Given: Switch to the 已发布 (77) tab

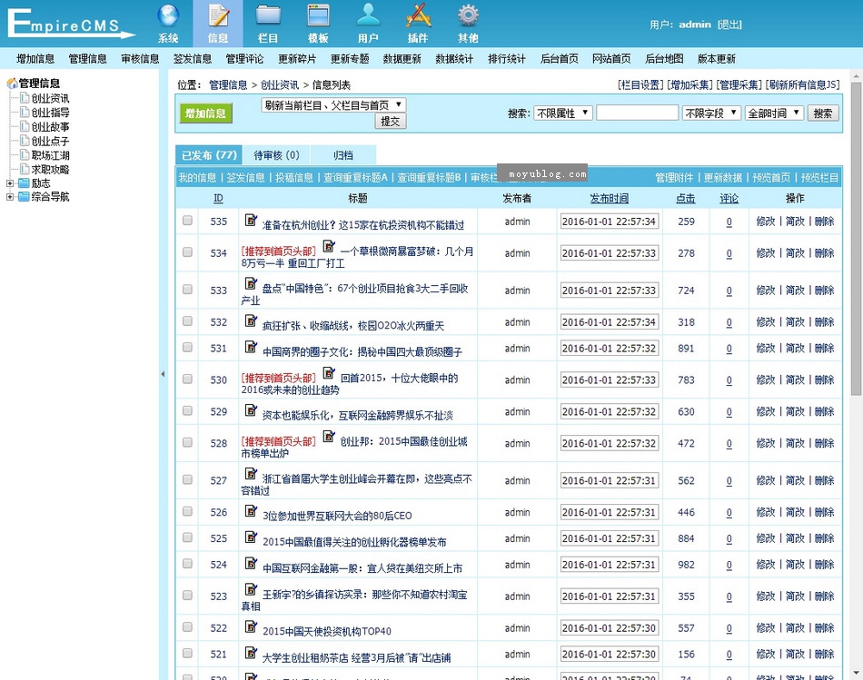Looking at the screenshot, I should pyautogui.click(x=209, y=155).
